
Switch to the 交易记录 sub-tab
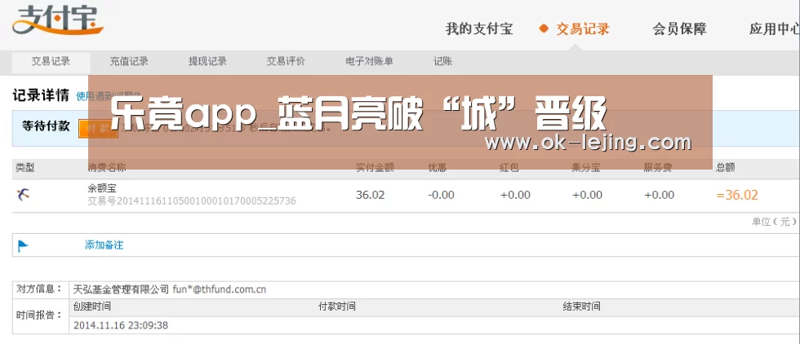click(51, 62)
